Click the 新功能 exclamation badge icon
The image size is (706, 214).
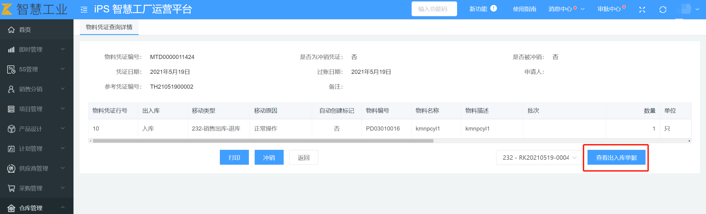point(494,9)
